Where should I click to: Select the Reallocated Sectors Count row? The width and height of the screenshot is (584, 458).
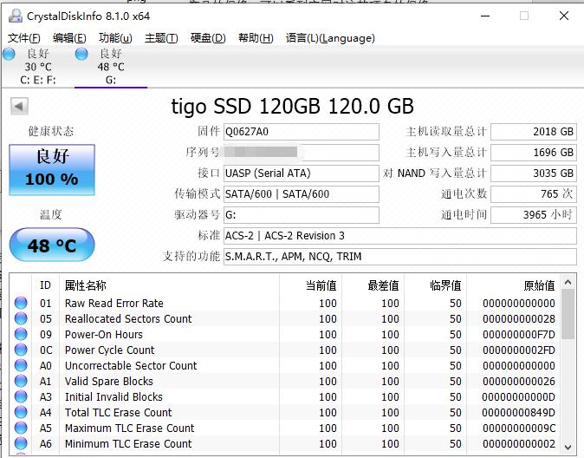click(x=285, y=319)
